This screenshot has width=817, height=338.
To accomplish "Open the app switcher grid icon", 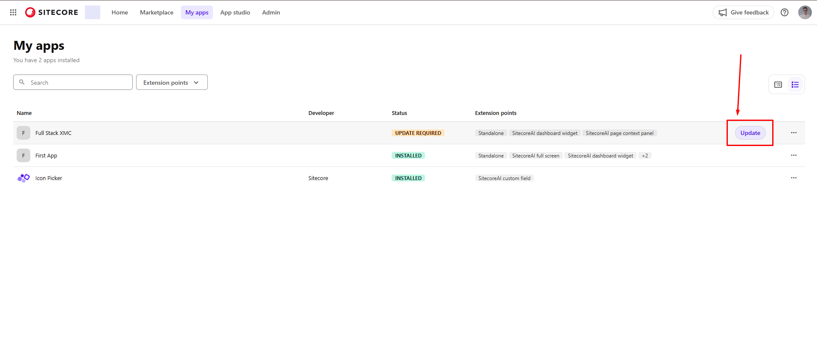I will pos(13,12).
